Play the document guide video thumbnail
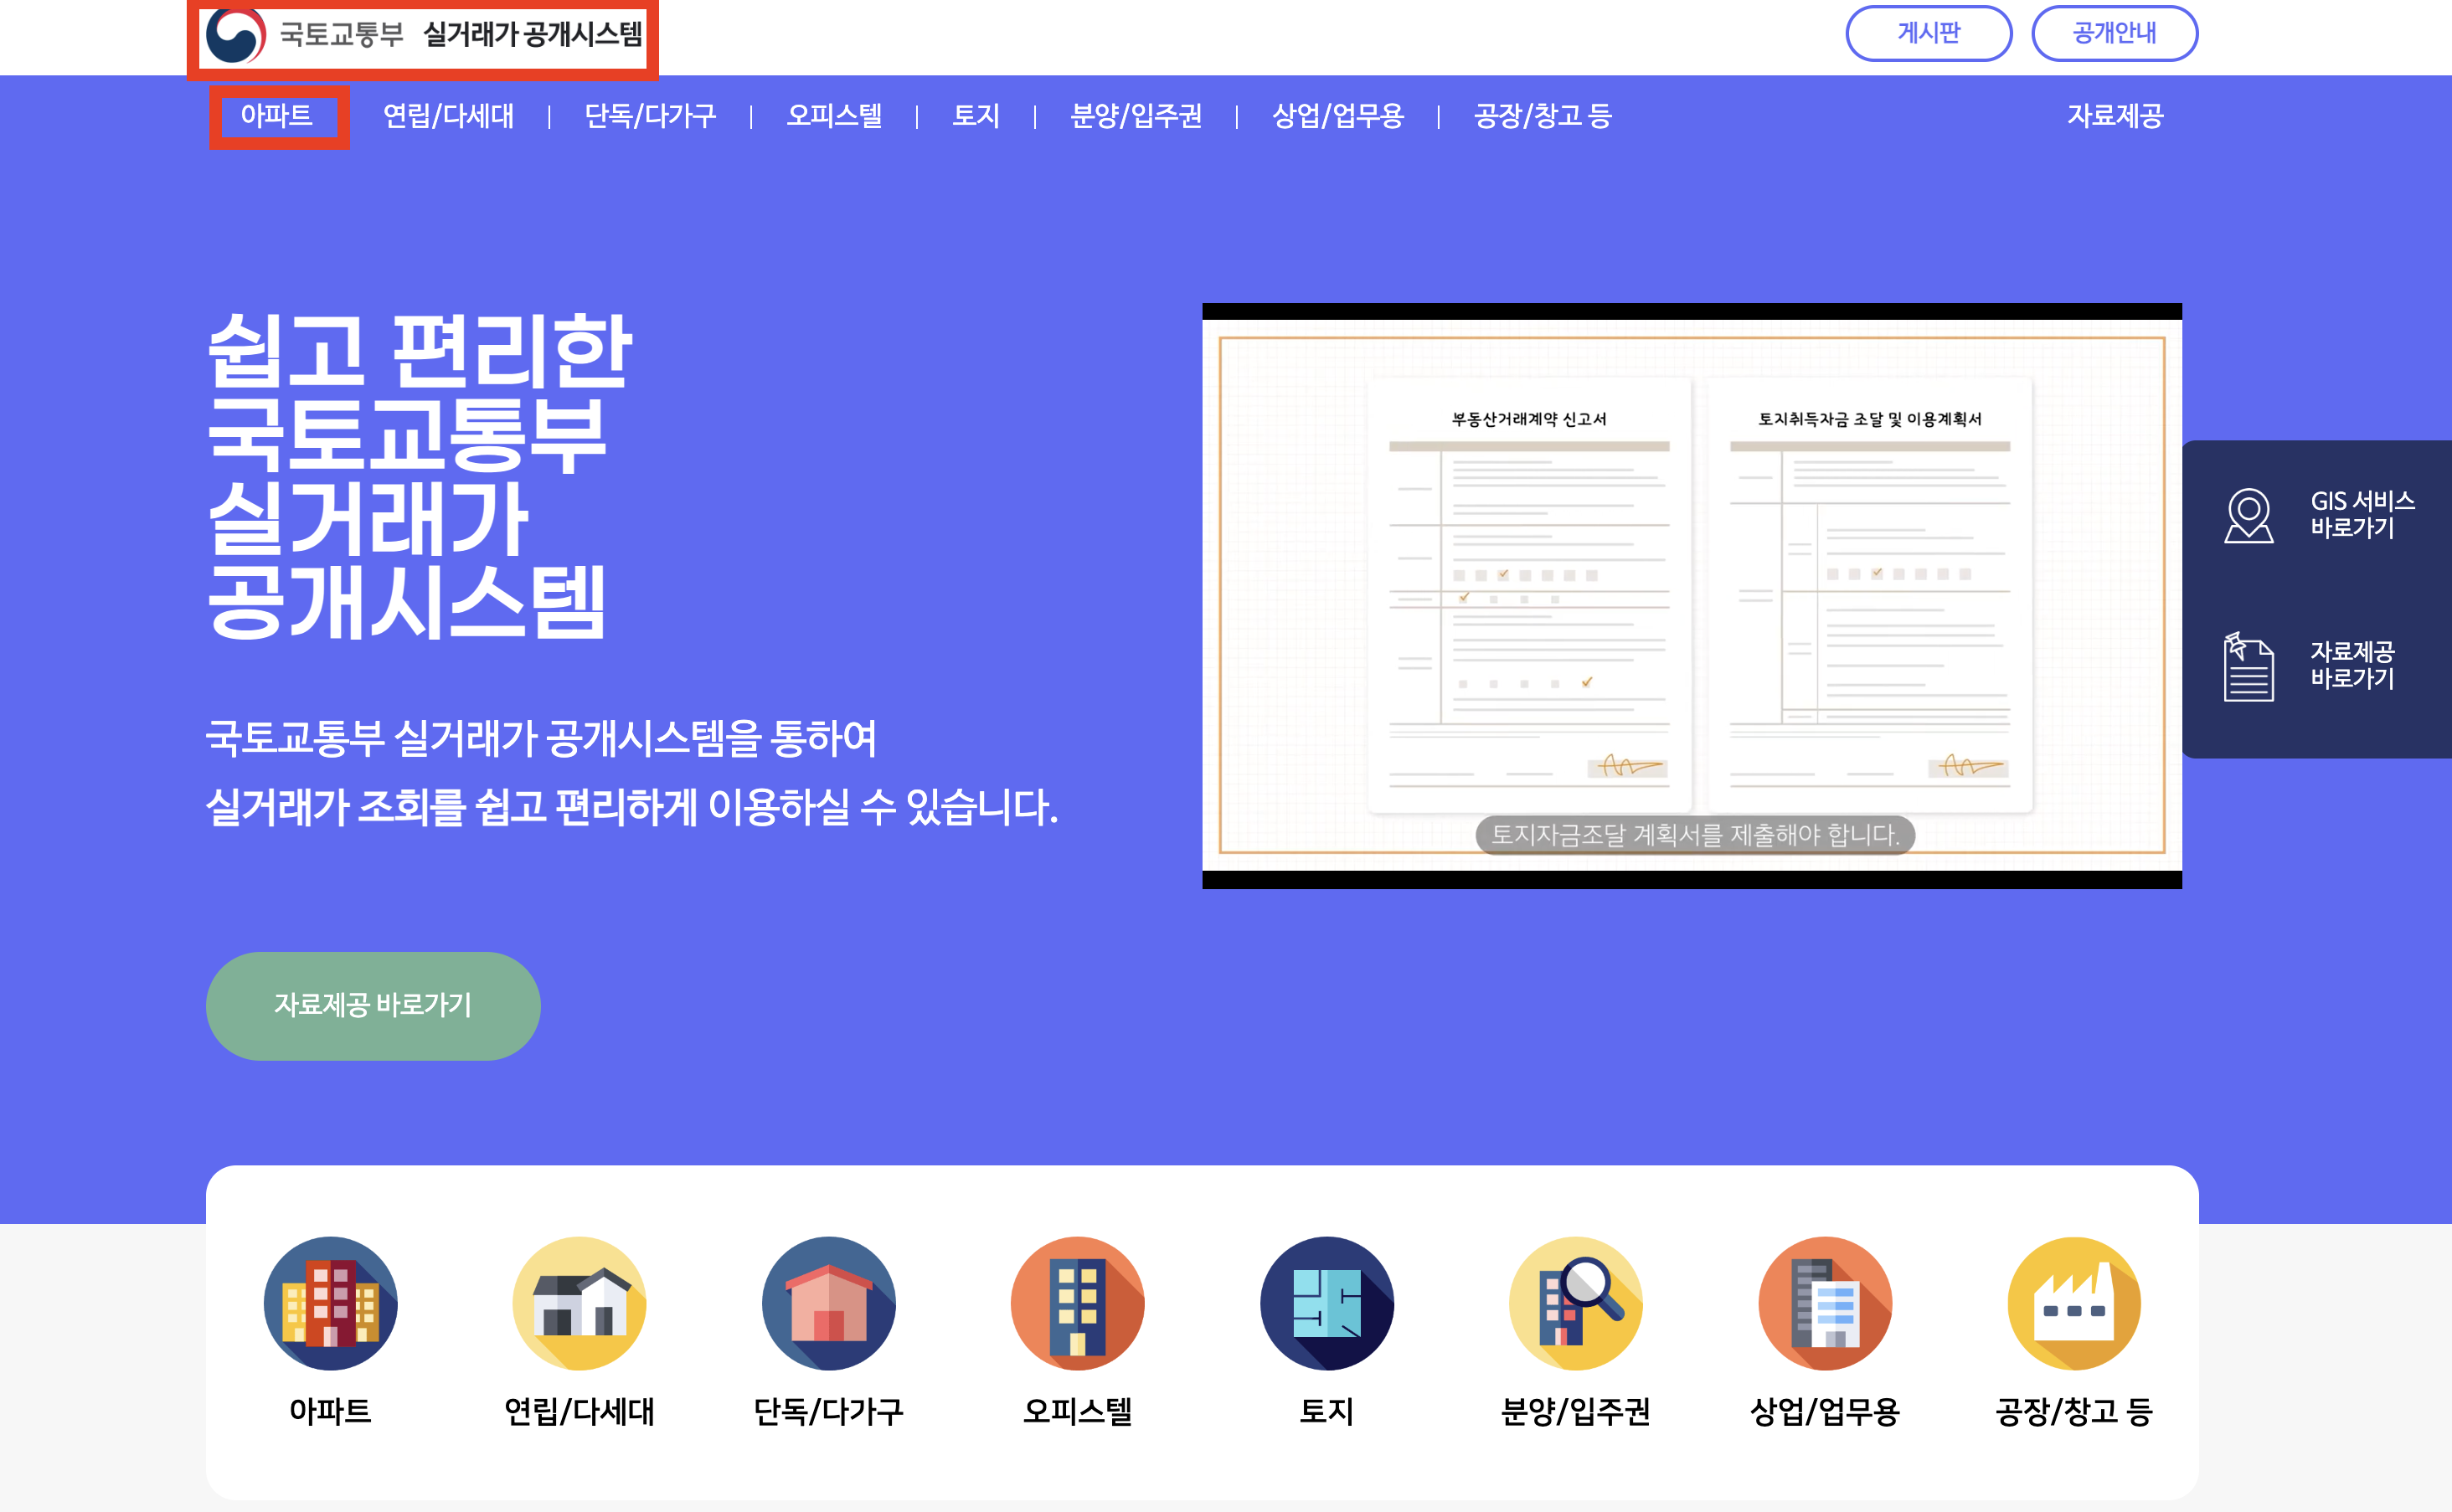The height and width of the screenshot is (1512, 2452). pyautogui.click(x=1691, y=596)
